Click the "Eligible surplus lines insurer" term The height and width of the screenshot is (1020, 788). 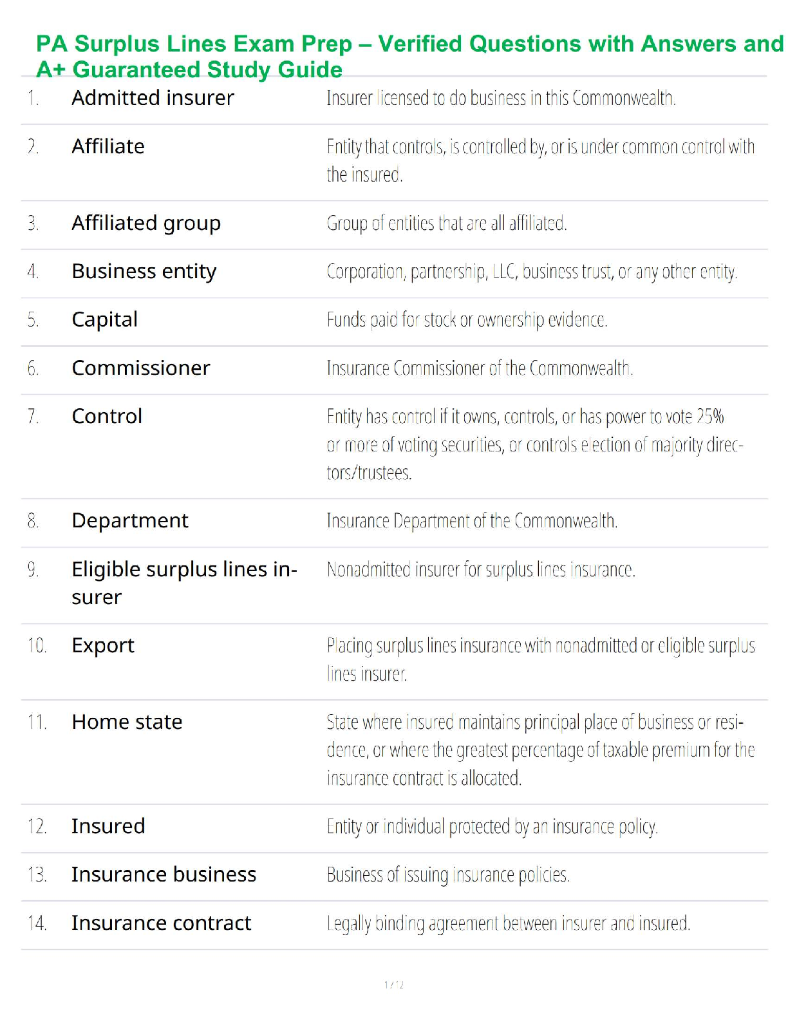point(183,583)
